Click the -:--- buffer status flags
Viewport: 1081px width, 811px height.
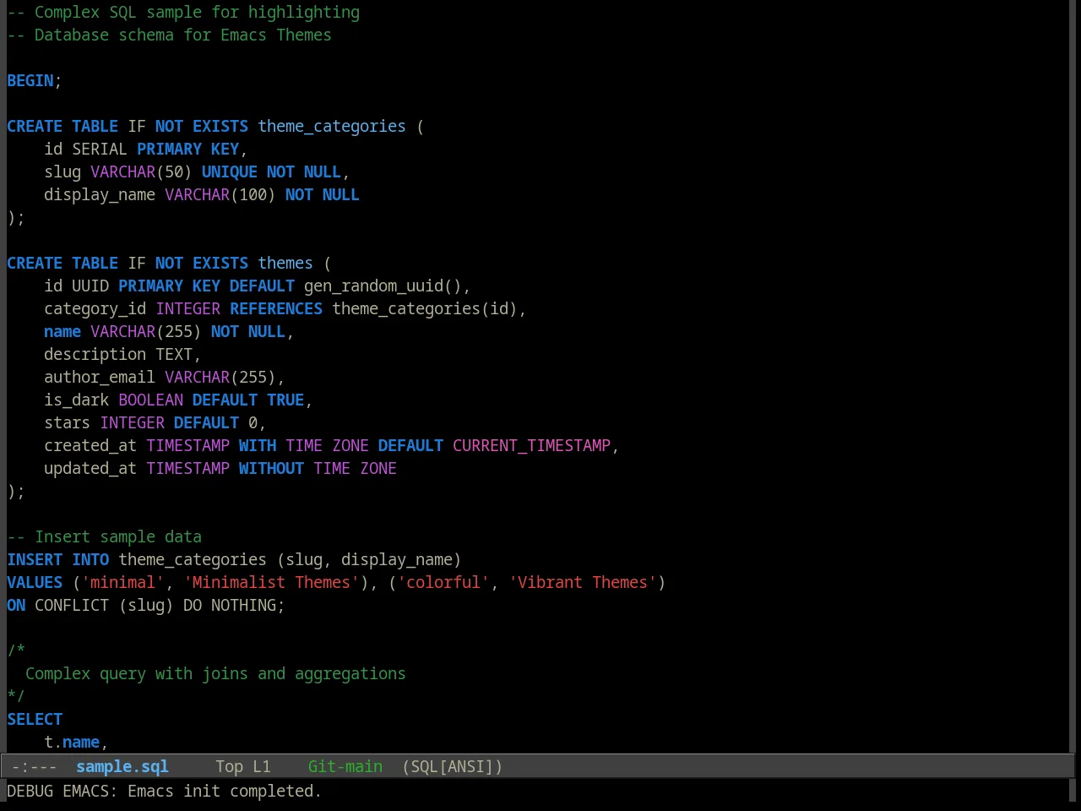pos(35,766)
